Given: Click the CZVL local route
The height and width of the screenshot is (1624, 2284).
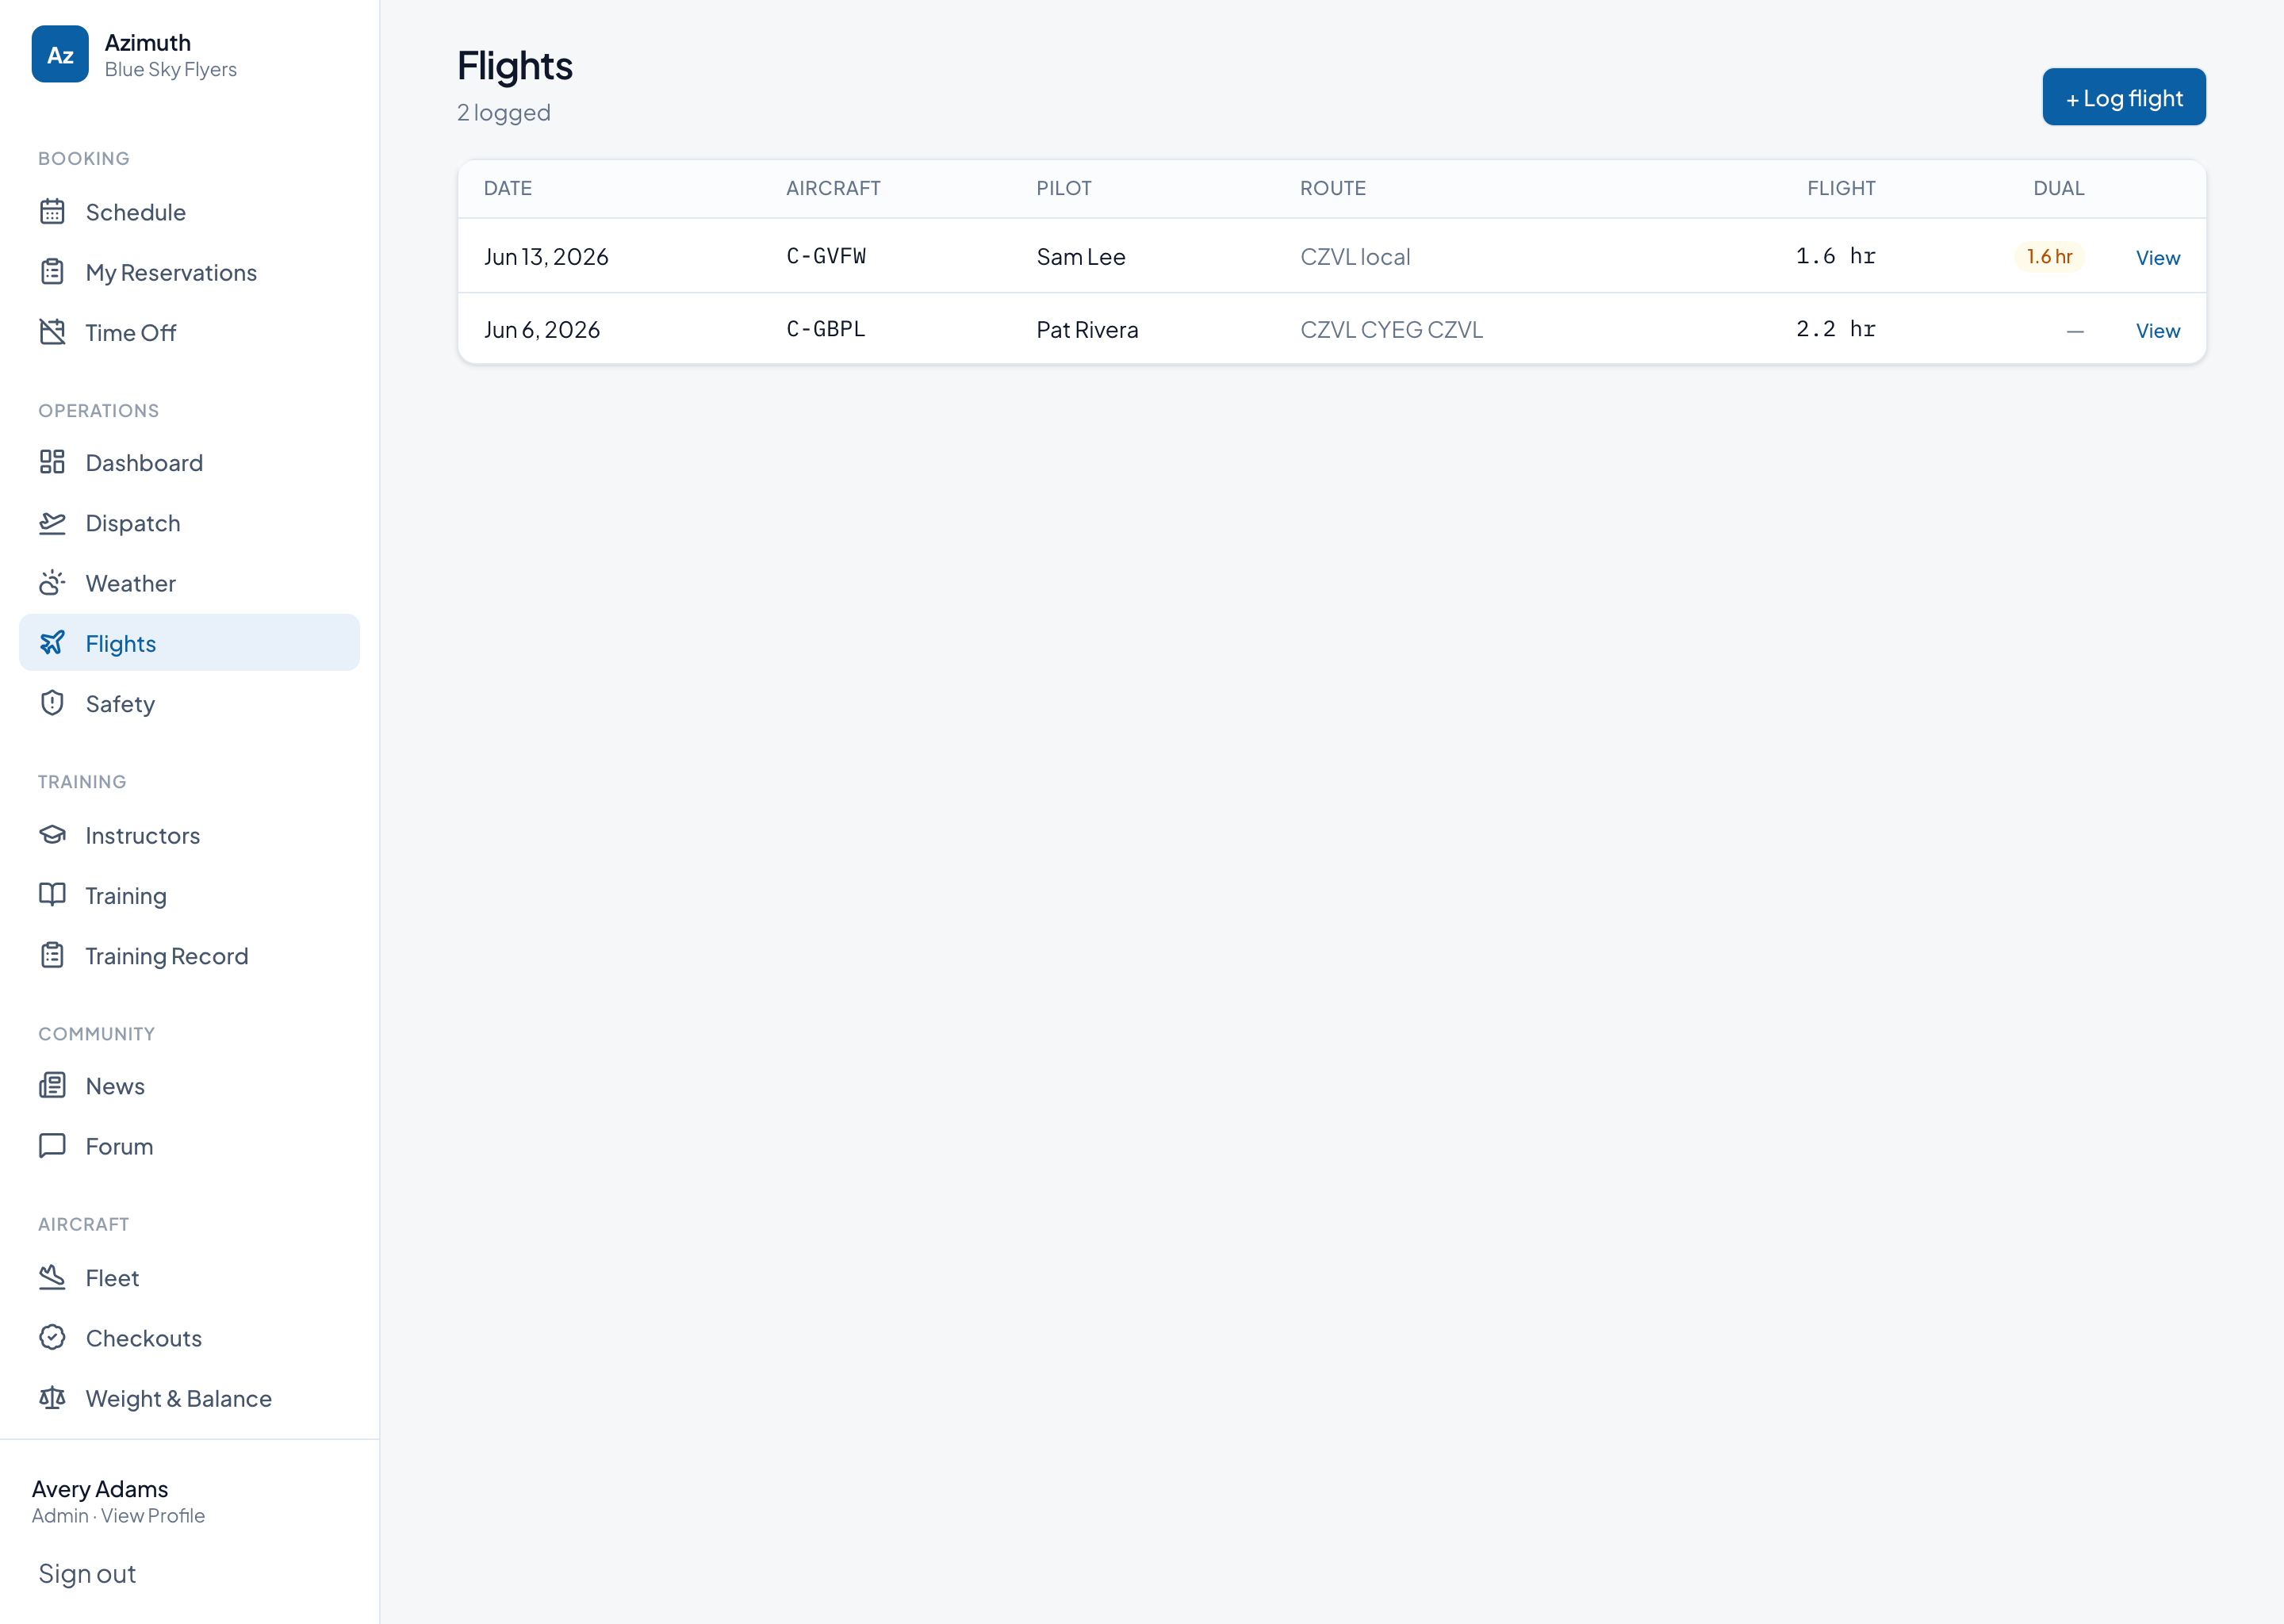Looking at the screenshot, I should coord(1355,257).
